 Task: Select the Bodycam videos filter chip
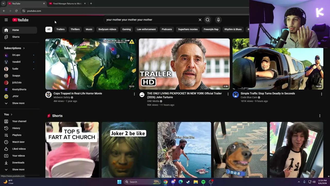[107, 29]
